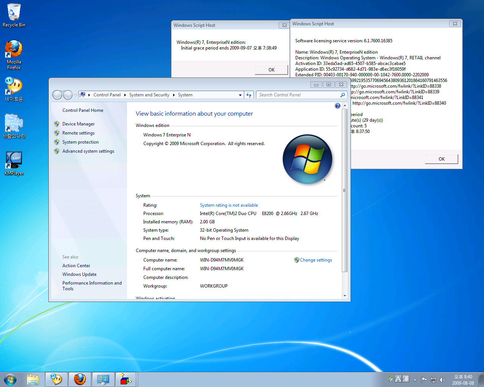Viewport: 484px width, 387px height.
Task: Open Action Center link
Action: [x=76, y=266]
